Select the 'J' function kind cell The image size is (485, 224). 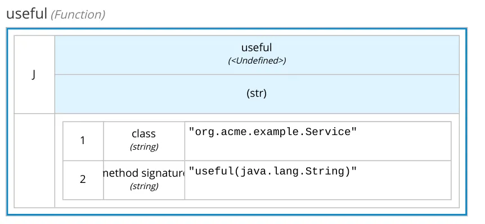click(x=34, y=74)
